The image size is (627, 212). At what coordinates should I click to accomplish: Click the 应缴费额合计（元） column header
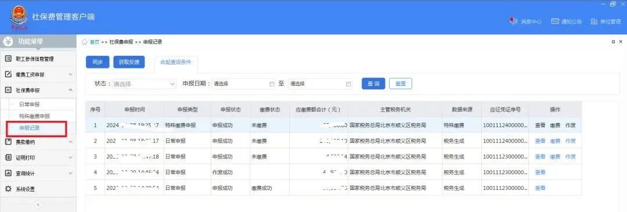319,110
